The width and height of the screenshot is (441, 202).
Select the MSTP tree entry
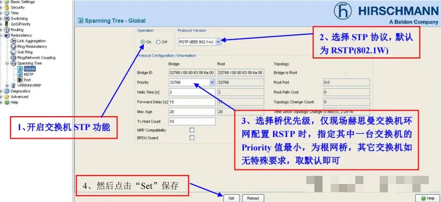(29, 74)
